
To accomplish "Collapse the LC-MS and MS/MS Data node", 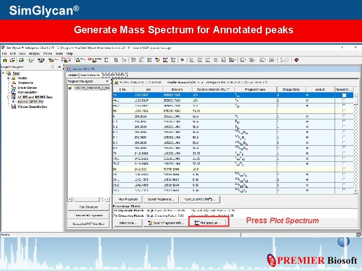I will coord(9,97).
